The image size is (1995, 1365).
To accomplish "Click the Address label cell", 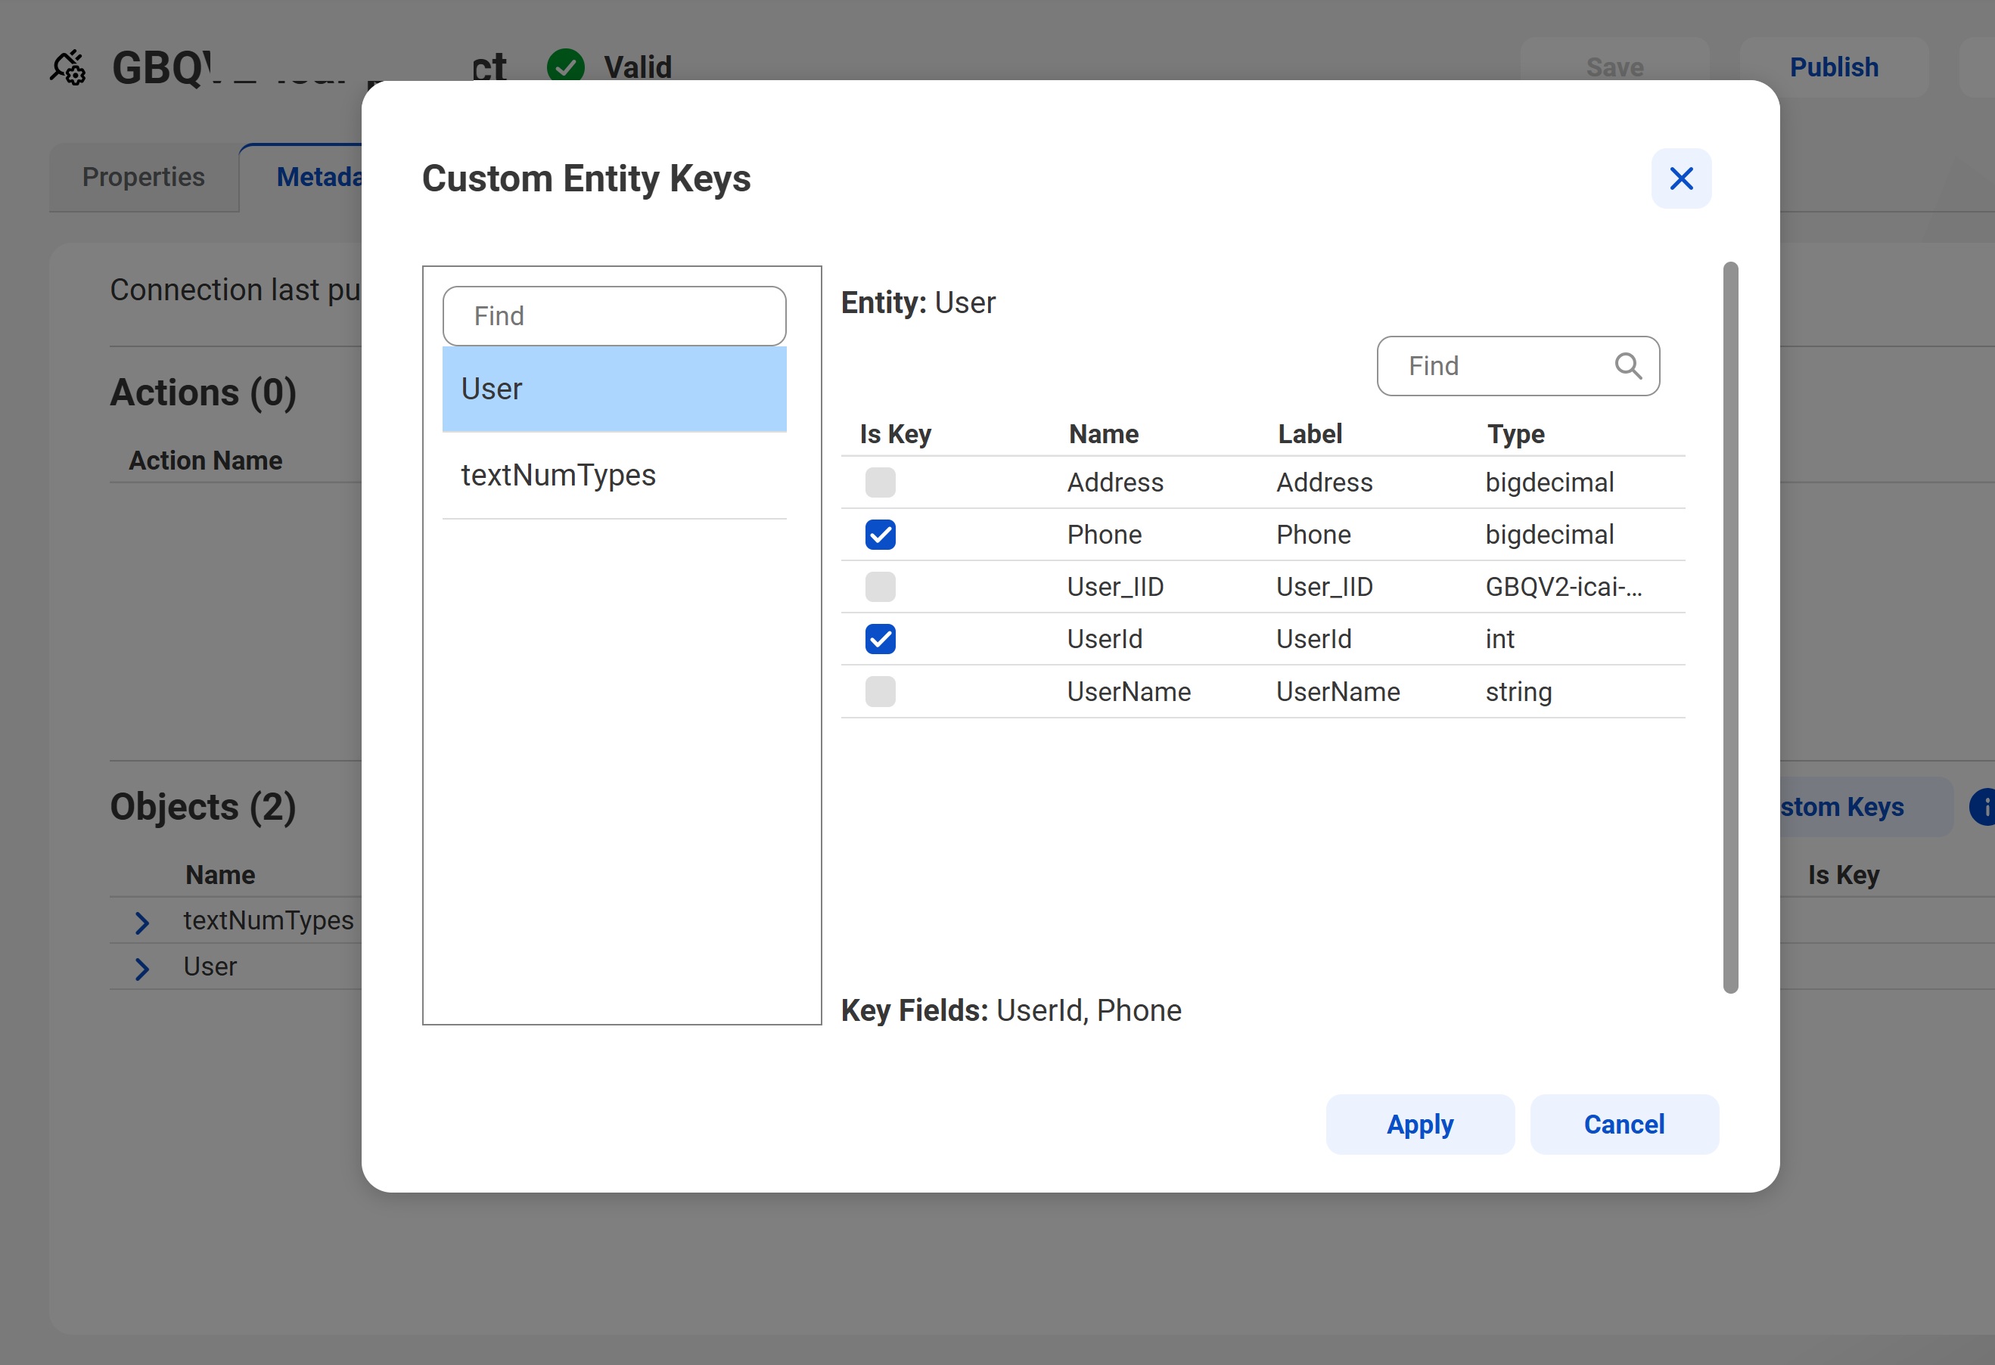I will [x=1324, y=482].
